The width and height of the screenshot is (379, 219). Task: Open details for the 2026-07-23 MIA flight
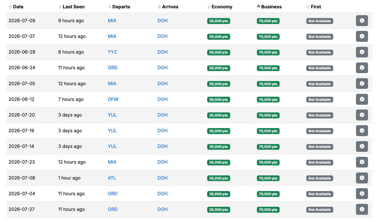[x=362, y=162]
